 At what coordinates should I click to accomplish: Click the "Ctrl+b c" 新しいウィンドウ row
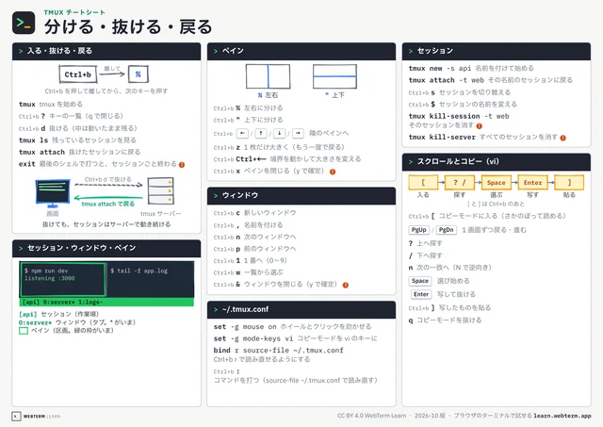(x=255, y=213)
